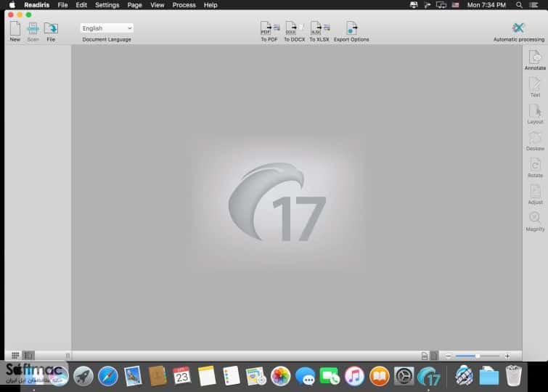548x392 pixels.
Task: Open the PDF format settings next to To PDF
Action: click(x=277, y=28)
